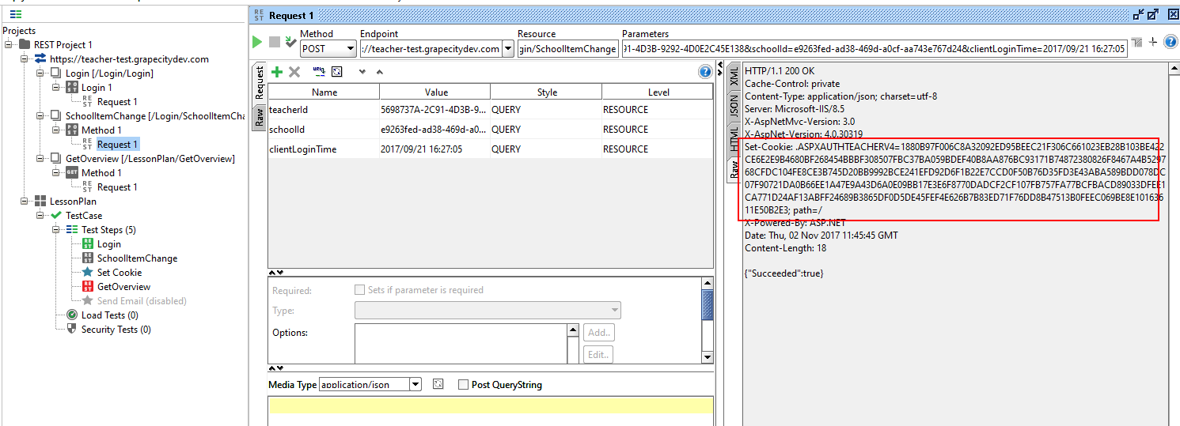1180x426 pixels.
Task: Remove selected parameter with grey X
Action: [x=294, y=72]
